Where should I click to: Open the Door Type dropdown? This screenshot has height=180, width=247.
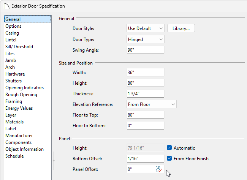click(146, 39)
